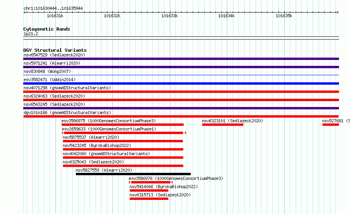This screenshot has height=214, width=350.
Task: Select the 1p21.2 band label
Action: point(31,34)
